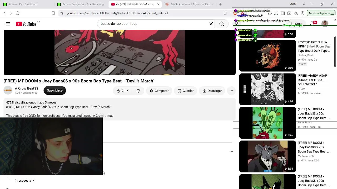The width and height of the screenshot is (337, 189).
Task: Go forward in browser history
Action: [x=11, y=13]
